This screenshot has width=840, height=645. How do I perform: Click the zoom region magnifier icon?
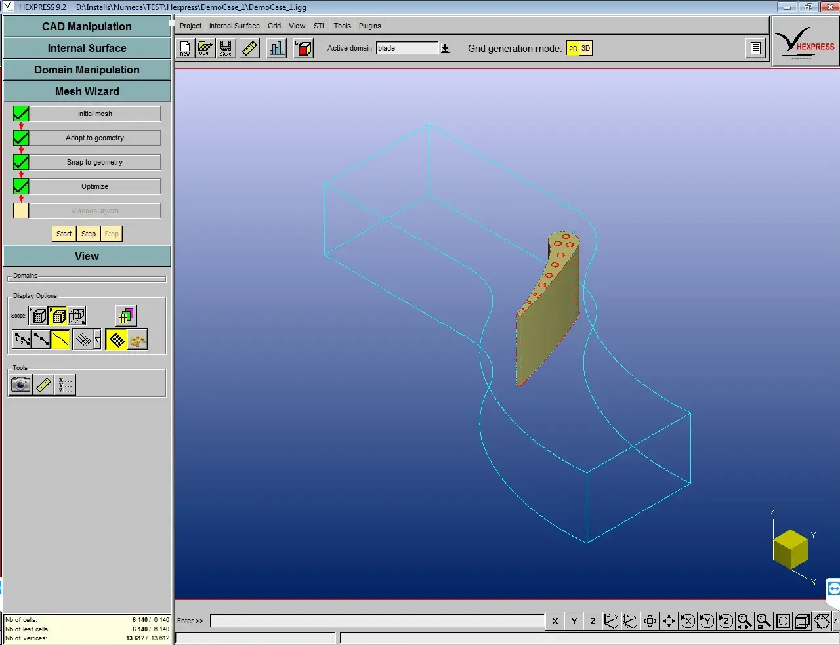[x=764, y=621]
